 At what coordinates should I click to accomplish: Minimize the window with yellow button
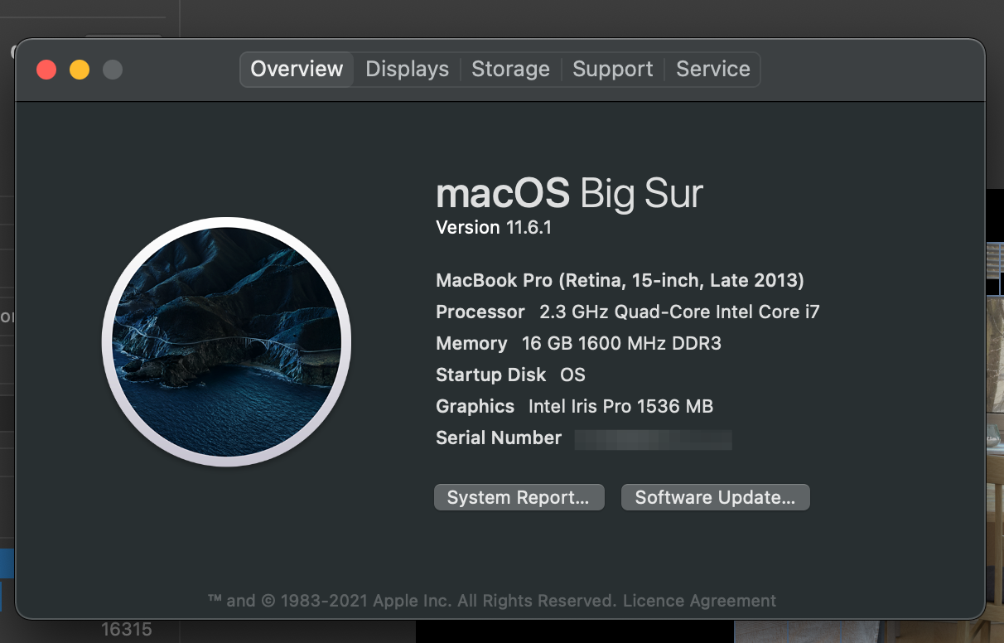[x=80, y=70]
